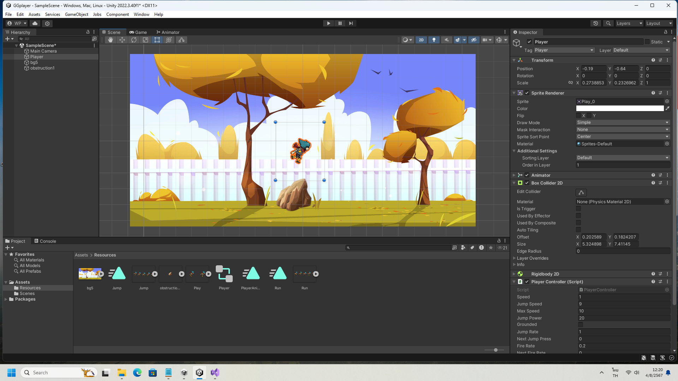Toggle scene lighting bulb icon
This screenshot has height=381, width=678.
click(x=434, y=40)
